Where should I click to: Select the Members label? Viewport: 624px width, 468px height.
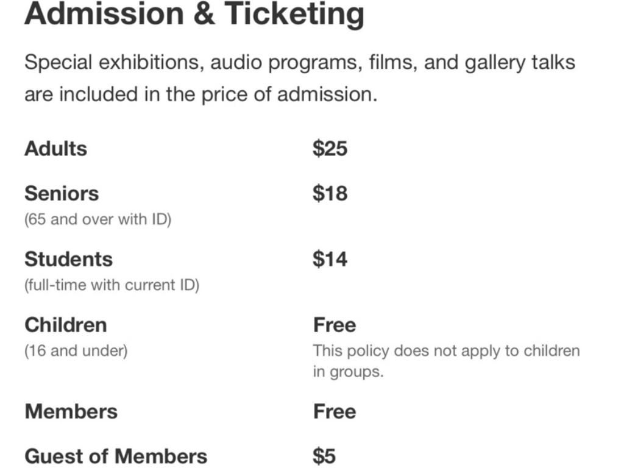[71, 411]
